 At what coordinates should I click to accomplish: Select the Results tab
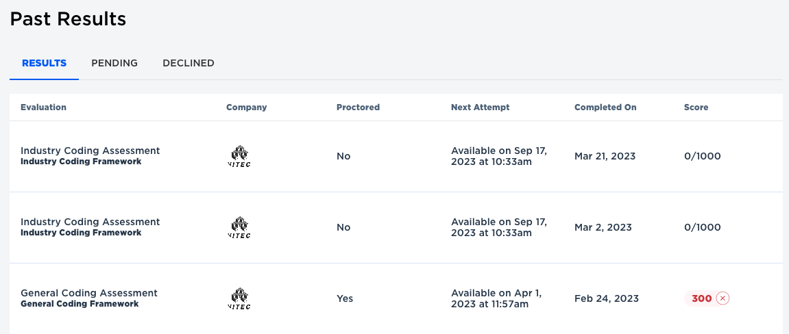pos(45,63)
